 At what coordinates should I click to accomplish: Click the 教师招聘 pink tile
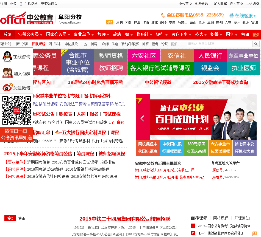coord(111,69)
